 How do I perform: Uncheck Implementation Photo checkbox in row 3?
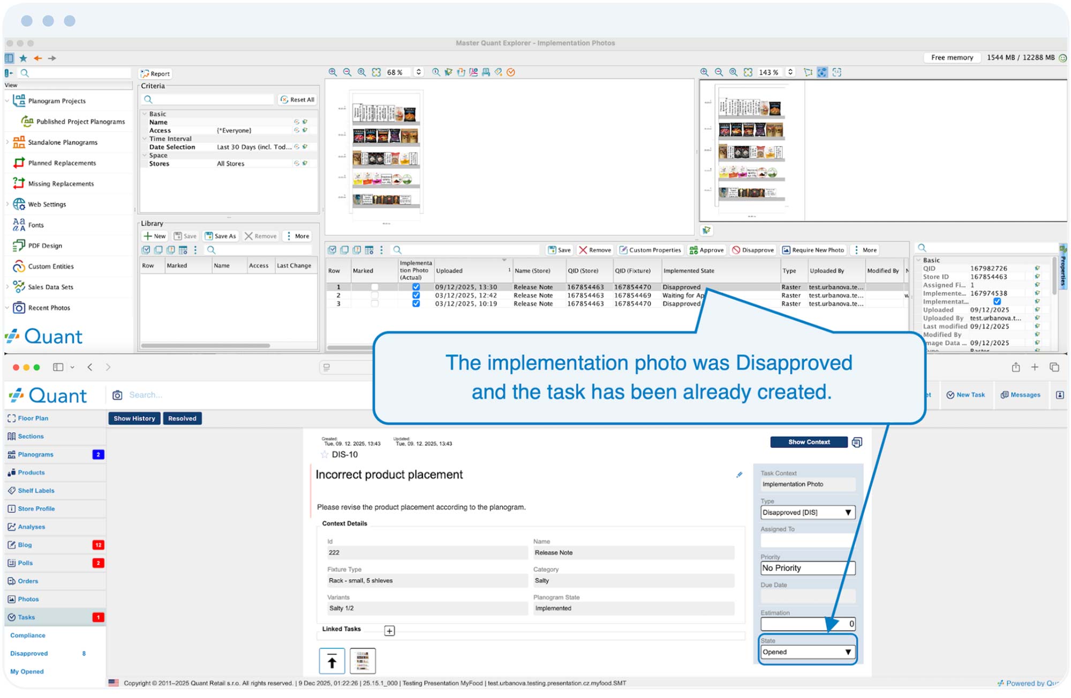[x=416, y=304]
